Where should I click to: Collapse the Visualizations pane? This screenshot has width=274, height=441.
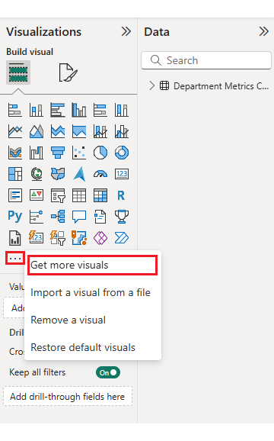click(126, 31)
